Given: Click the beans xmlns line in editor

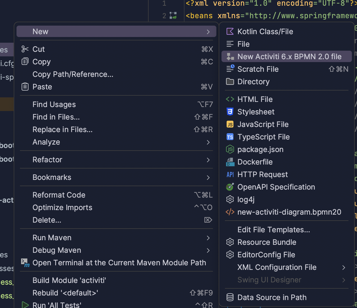Looking at the screenshot, I should pos(271,15).
